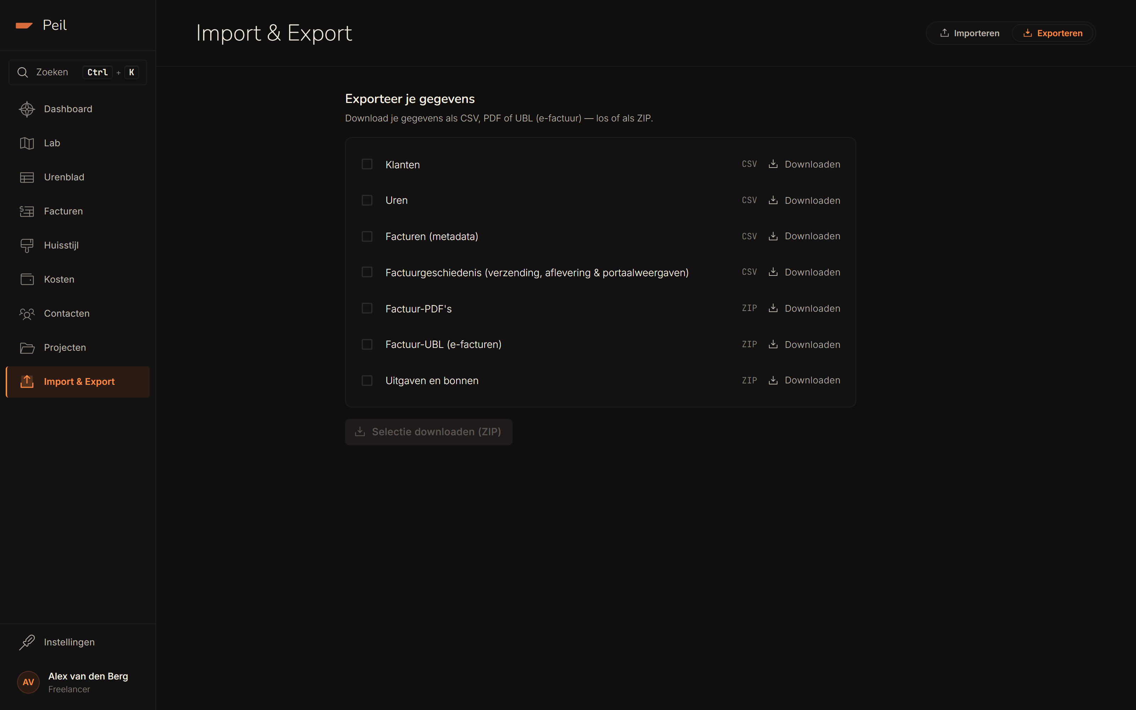1136x710 pixels.
Task: Click the Exporteer je gegevens heading
Action: click(410, 99)
